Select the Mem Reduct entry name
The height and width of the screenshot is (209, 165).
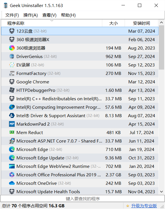tap(30, 132)
